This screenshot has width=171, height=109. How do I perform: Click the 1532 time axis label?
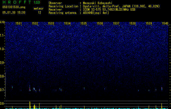tap(35, 23)
